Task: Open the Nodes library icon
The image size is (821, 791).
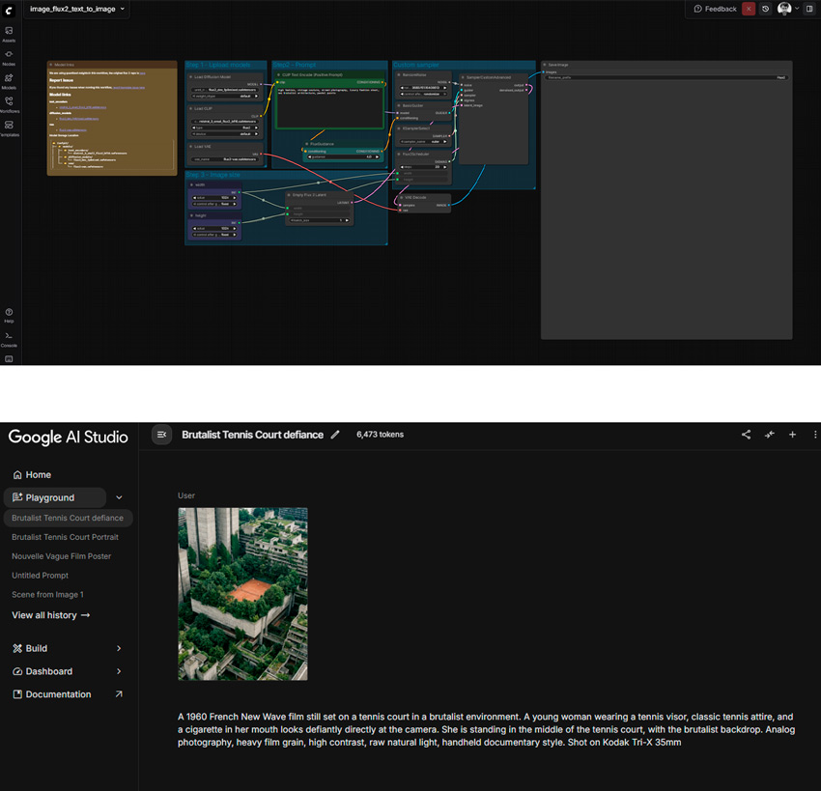Action: (9, 56)
